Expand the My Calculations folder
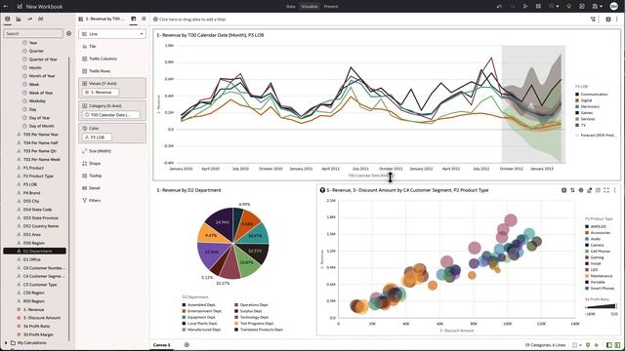Viewport: 625px width, 351px height. 6,342
